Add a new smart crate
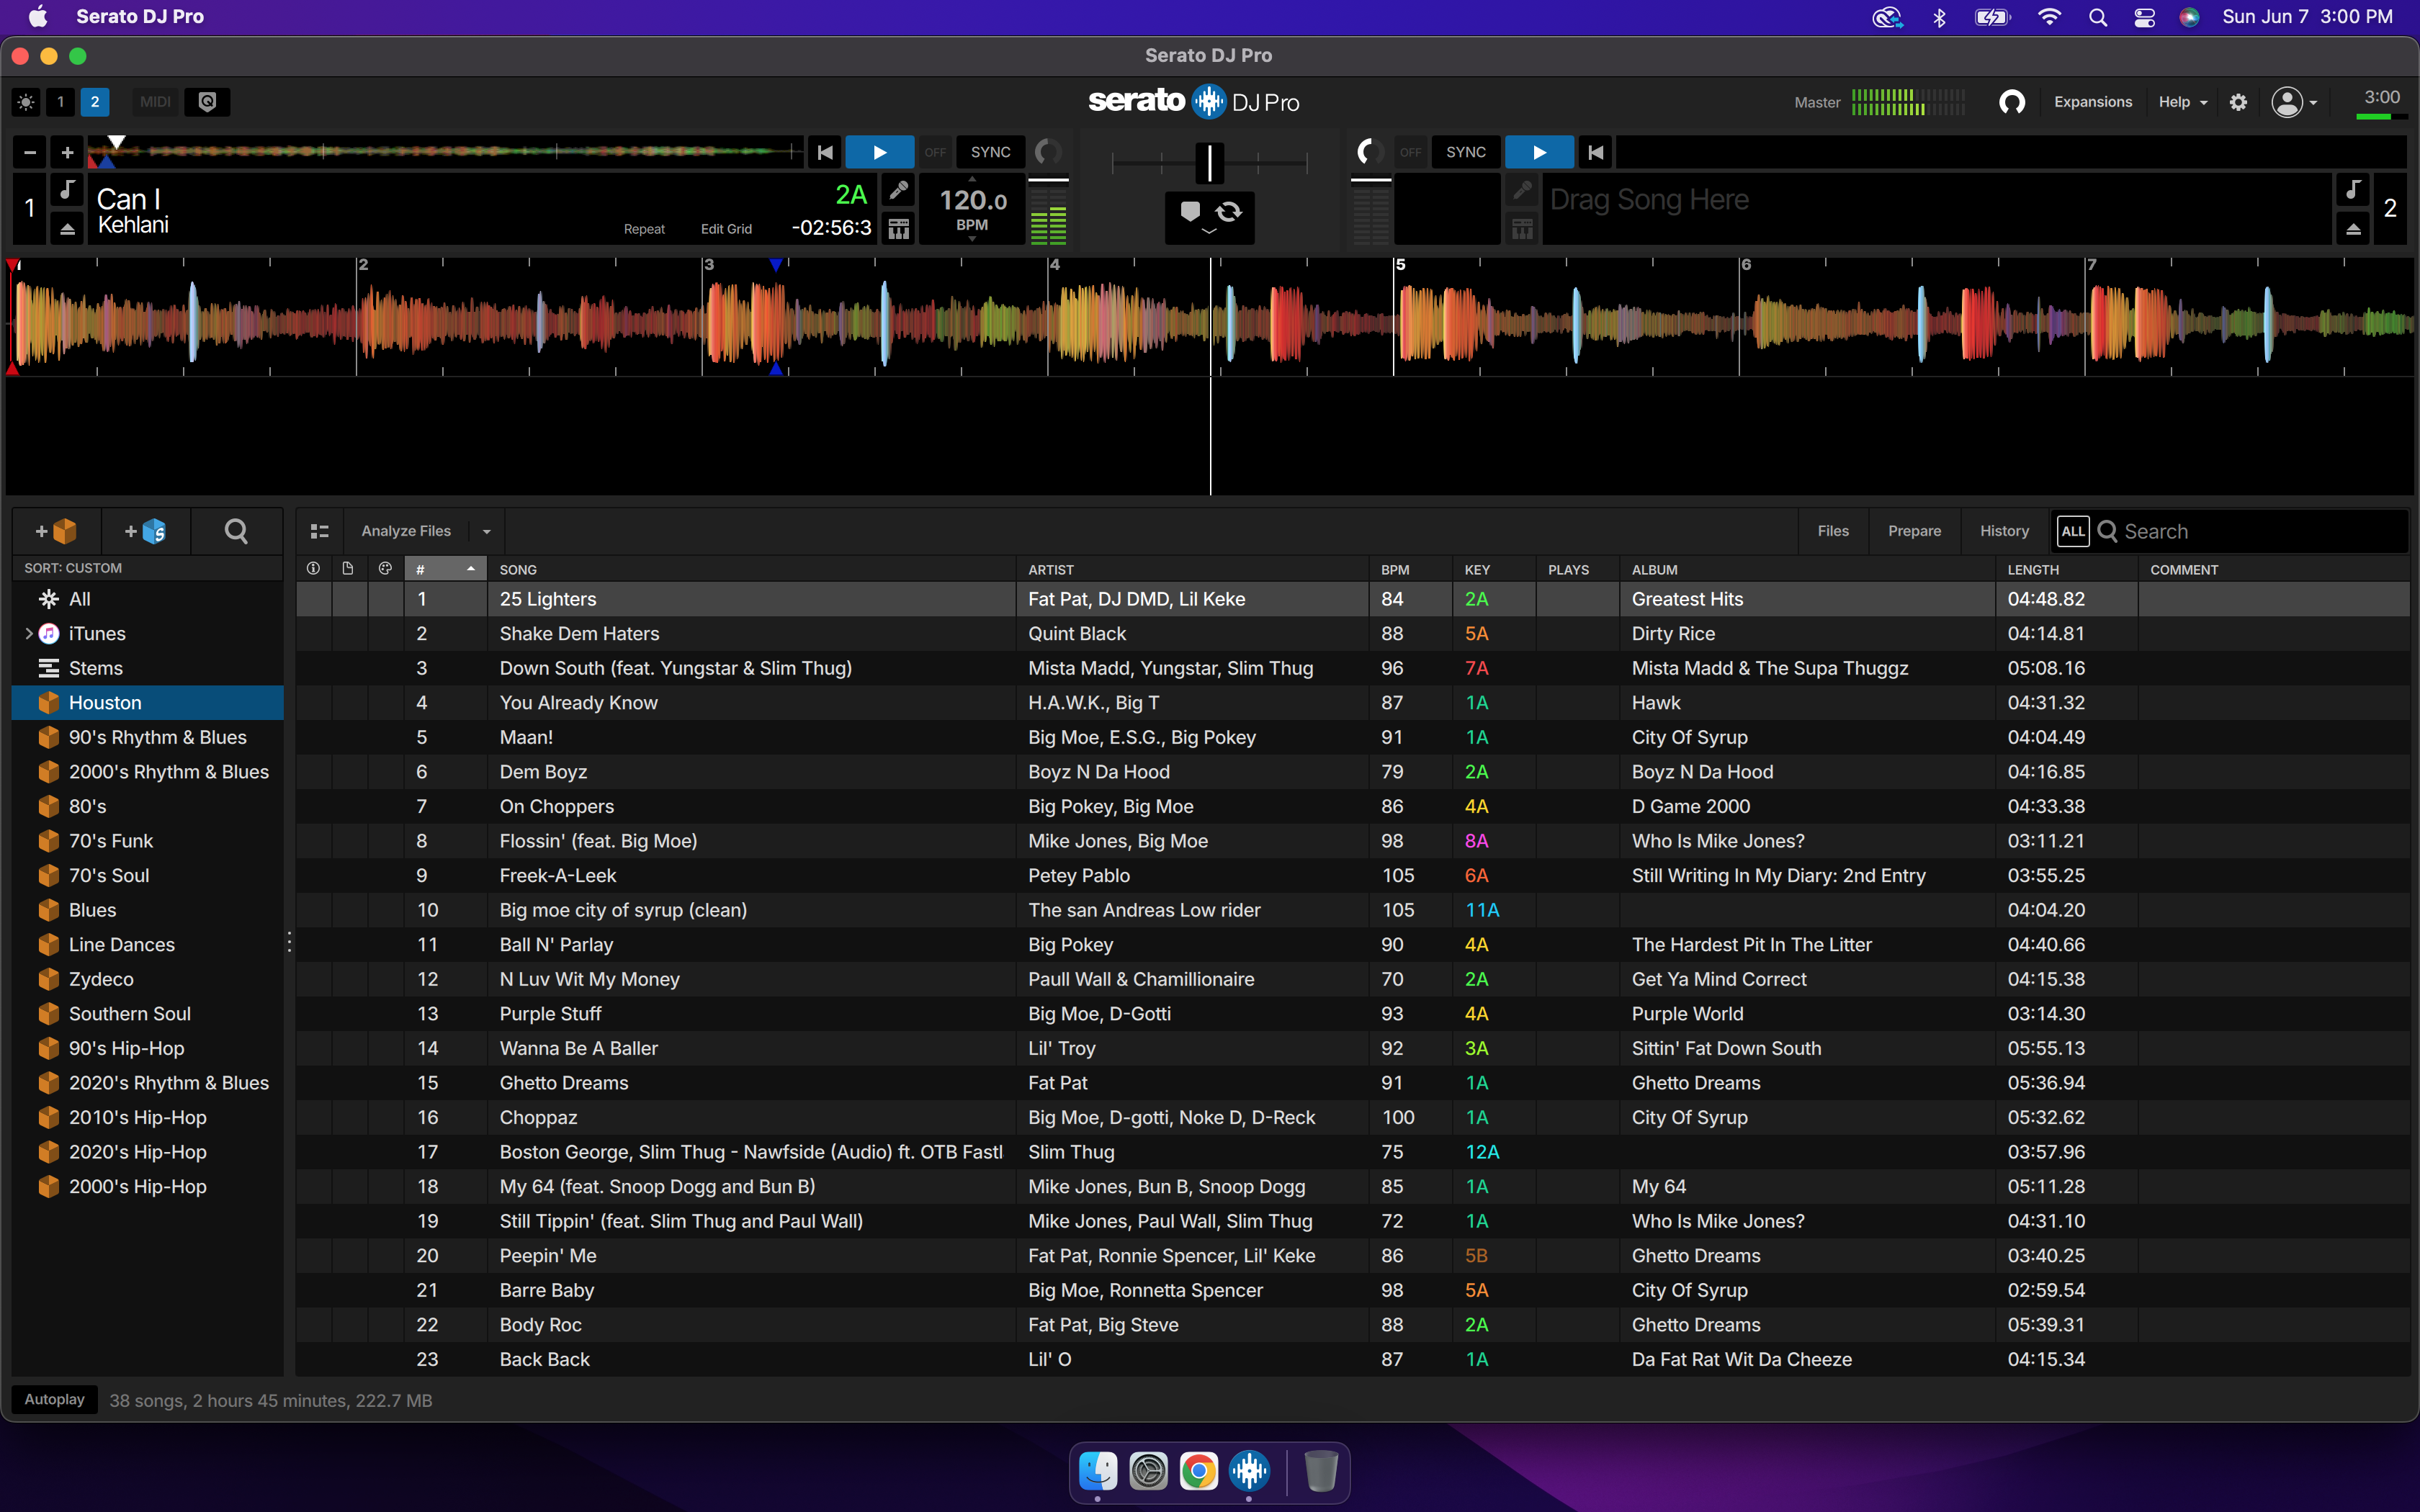This screenshot has width=2420, height=1512. 145,531
